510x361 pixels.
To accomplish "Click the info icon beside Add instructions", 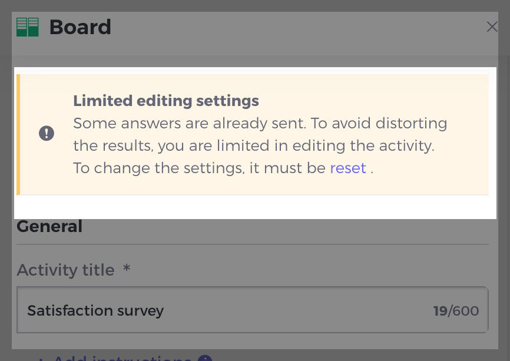I will pyautogui.click(x=205, y=358).
